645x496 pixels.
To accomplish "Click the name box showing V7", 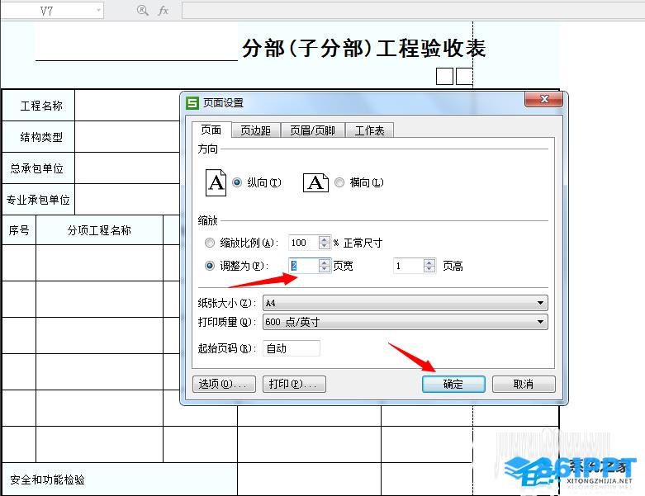I will pyautogui.click(x=47, y=11).
